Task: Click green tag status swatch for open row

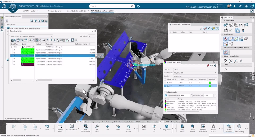Action: (210, 86)
